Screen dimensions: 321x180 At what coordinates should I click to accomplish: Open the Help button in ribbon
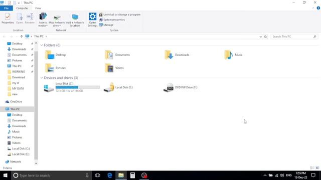point(318,8)
